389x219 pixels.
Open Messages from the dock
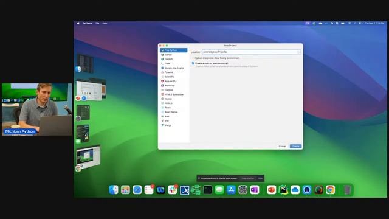[x=219, y=190]
